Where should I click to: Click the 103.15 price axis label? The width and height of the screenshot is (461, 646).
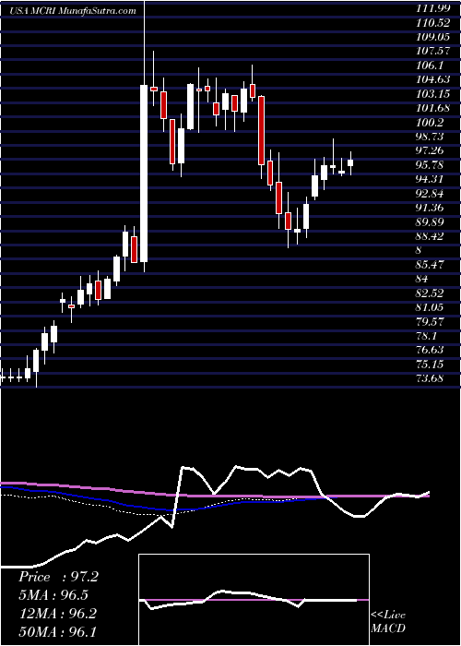coord(433,93)
